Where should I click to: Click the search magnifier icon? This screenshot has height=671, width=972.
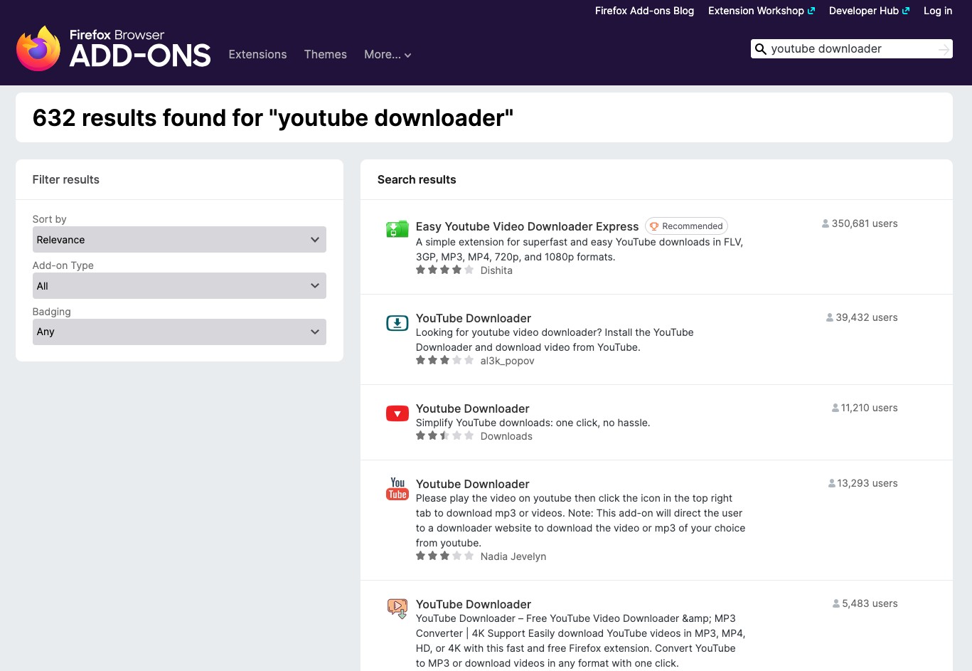coord(760,49)
